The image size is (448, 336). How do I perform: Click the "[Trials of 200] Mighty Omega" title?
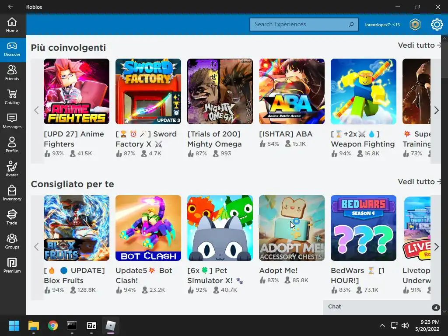(x=214, y=139)
